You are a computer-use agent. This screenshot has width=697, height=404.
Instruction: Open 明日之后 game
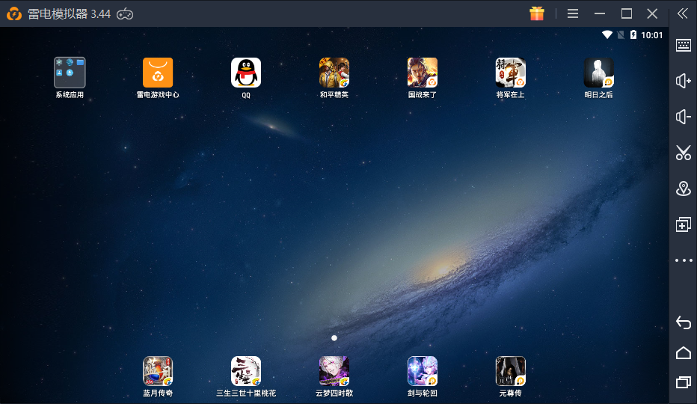599,73
